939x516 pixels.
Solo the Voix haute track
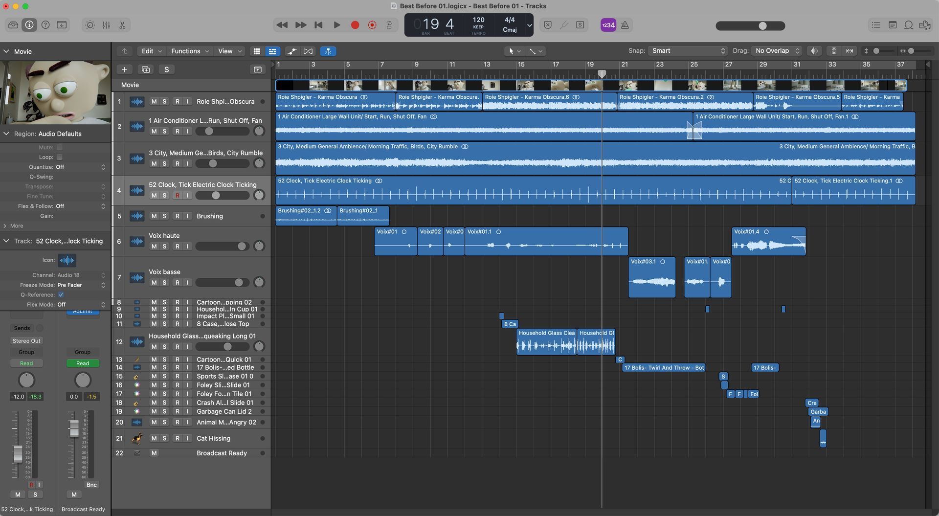pos(164,247)
